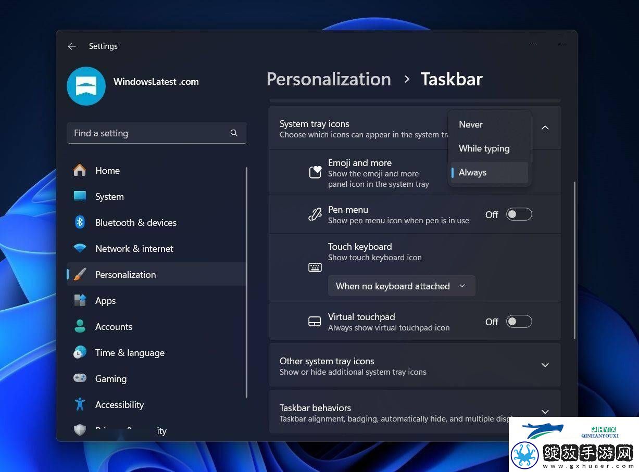Click the Time & language label
Viewport: 639px width, 472px height.
(x=130, y=352)
